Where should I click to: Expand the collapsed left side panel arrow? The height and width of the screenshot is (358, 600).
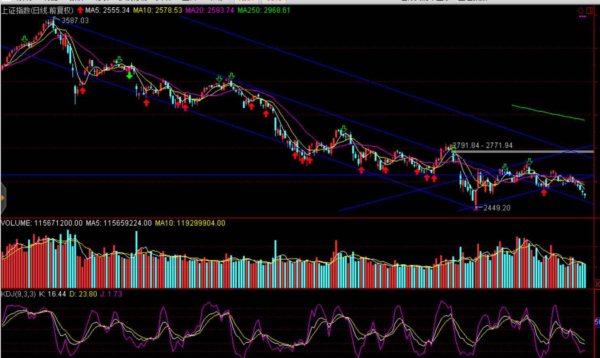[x=3, y=198]
